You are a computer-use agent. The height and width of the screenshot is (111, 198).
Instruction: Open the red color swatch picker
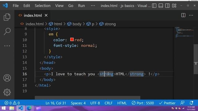[72, 39]
